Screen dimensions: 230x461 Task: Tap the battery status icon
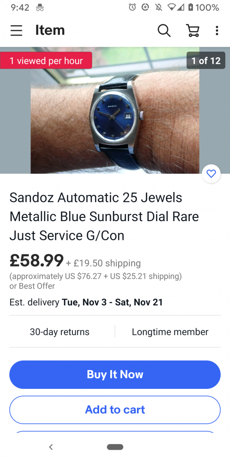pos(191,7)
